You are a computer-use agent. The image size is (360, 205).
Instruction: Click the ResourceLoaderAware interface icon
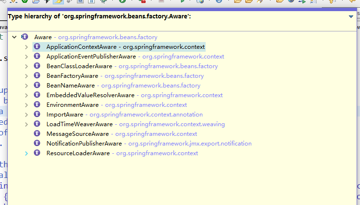37,153
